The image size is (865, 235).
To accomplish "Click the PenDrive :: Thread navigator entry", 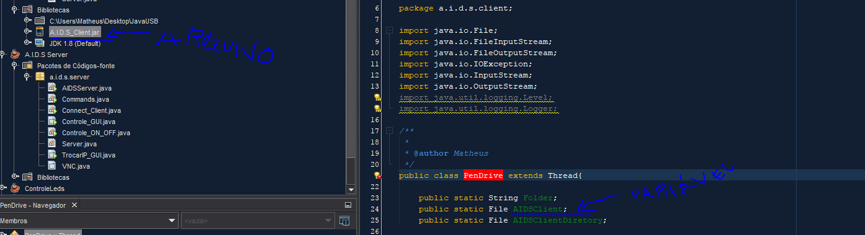I will [x=52, y=233].
